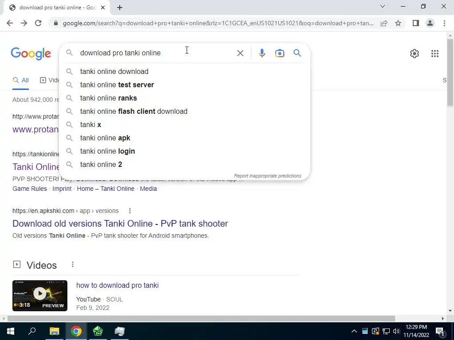Open the www.protan result link
Viewport: 454px width, 340px height.
click(x=35, y=129)
